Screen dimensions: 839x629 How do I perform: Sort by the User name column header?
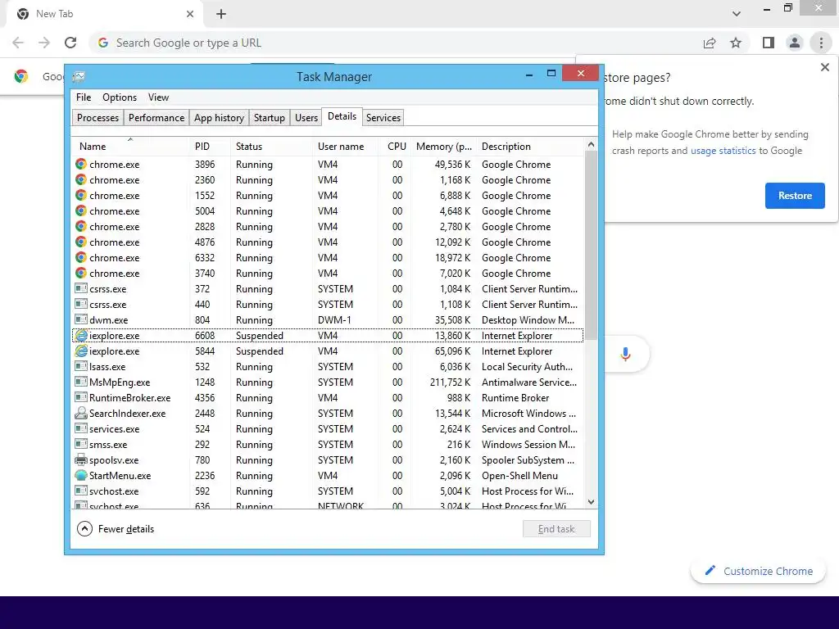(x=345, y=147)
